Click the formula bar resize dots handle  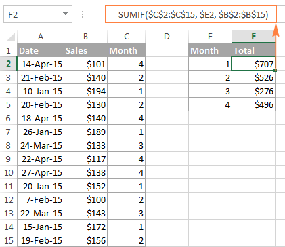click(83, 14)
